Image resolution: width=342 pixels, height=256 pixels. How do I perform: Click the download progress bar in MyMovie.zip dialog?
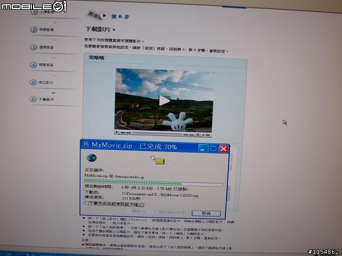[153, 183]
